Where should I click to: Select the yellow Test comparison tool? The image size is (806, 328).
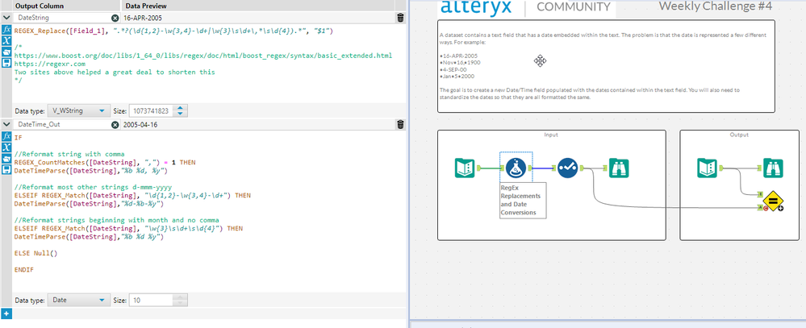coord(773,200)
